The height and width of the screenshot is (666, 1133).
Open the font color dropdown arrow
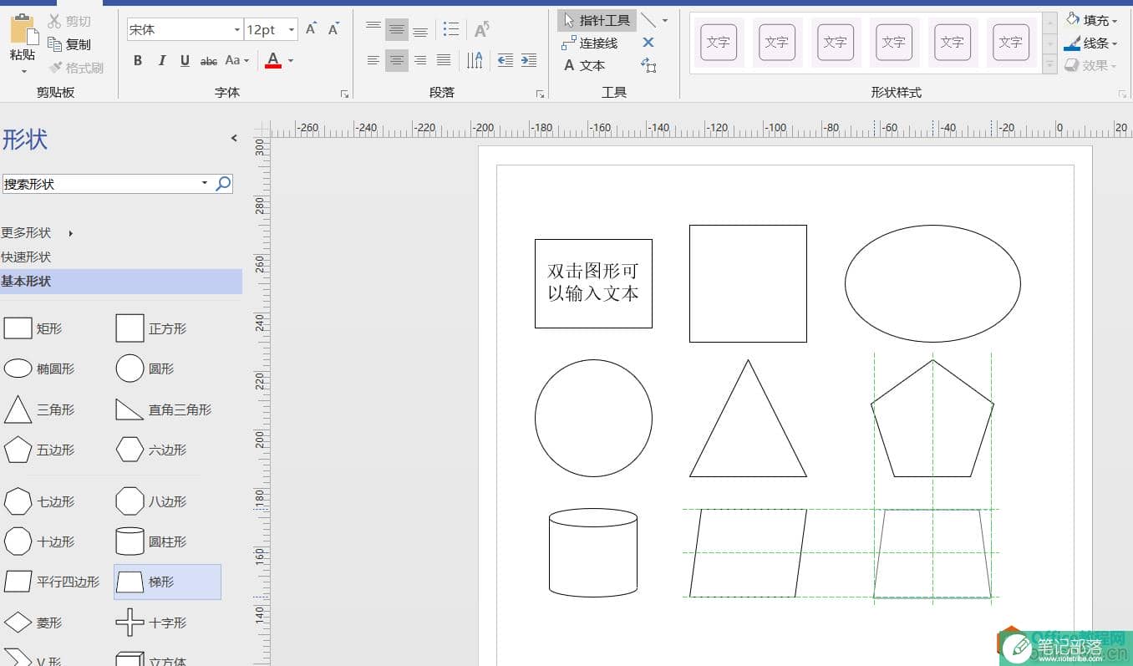tap(291, 60)
